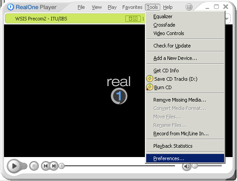
Task: Click the Stop button
Action: click(x=34, y=166)
